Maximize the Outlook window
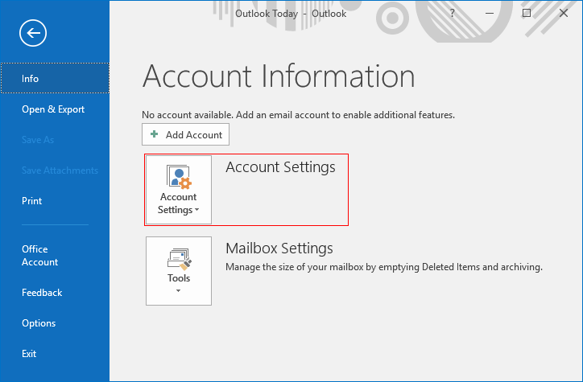Screen dimensions: 583x382 [527, 14]
